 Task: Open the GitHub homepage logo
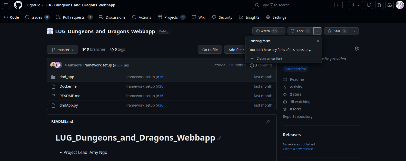point(18,5)
